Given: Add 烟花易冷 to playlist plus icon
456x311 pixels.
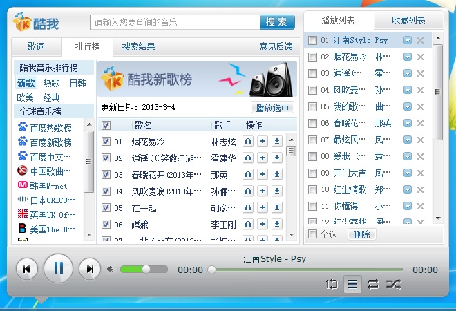Looking at the screenshot, I should point(263,142).
